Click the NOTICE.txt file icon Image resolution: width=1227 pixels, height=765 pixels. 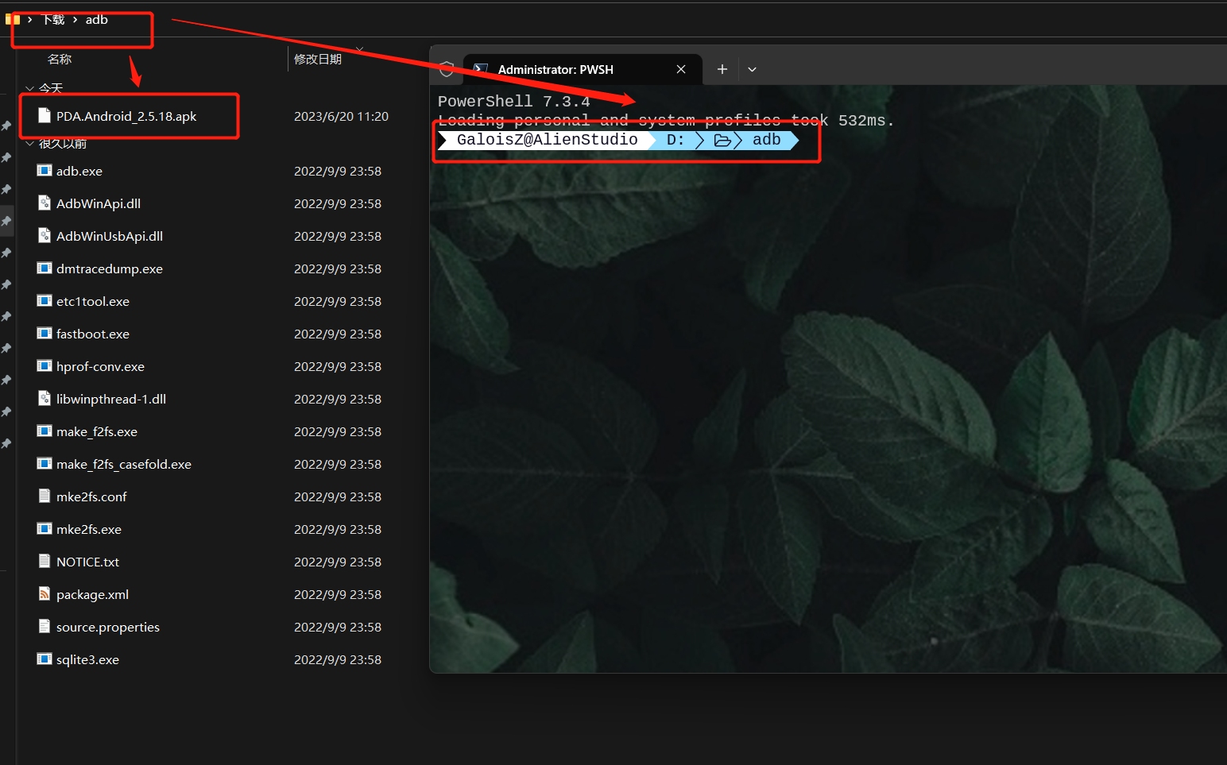pos(45,561)
